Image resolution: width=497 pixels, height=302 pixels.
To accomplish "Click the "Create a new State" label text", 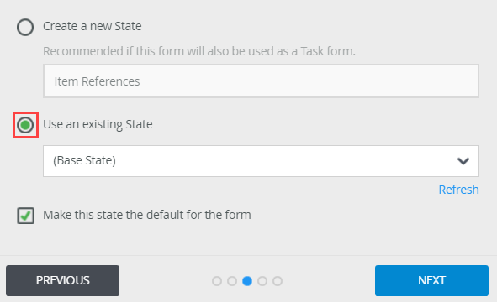I will 93,26.
